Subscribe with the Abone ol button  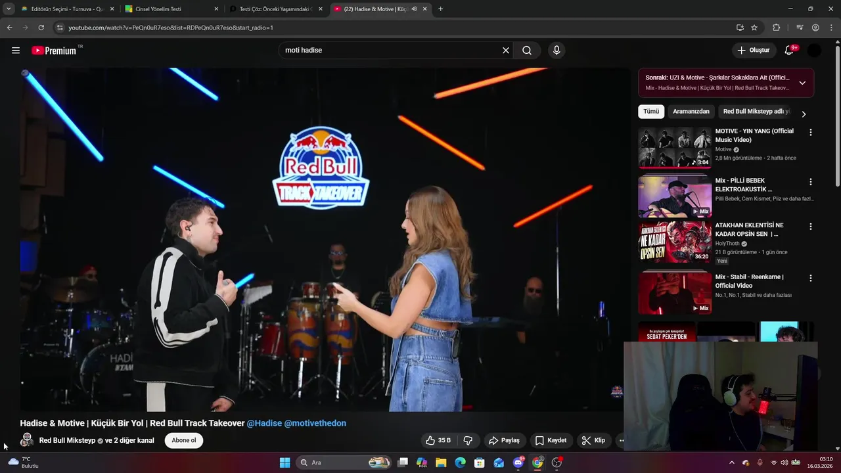[184, 440]
